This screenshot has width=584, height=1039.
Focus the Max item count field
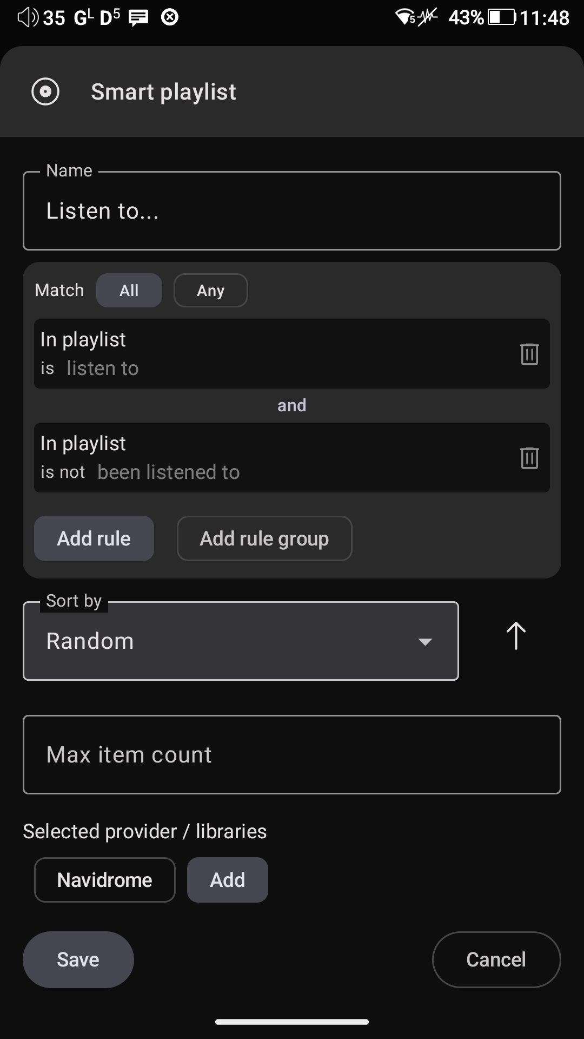[x=292, y=755]
